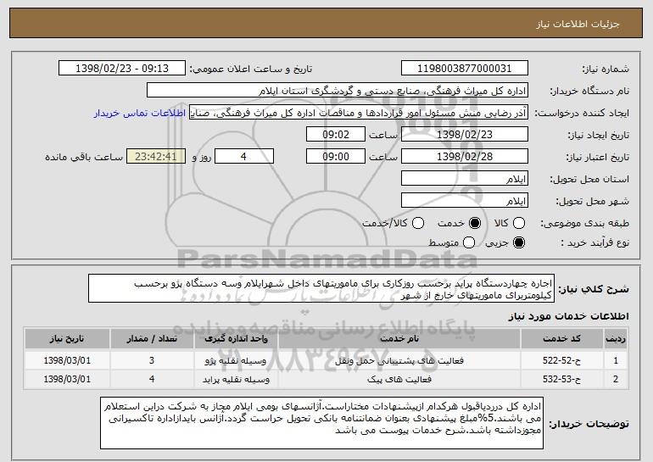The width and height of the screenshot is (653, 462).
Task: Click the توضیحات خریدار label
Action: (x=589, y=424)
